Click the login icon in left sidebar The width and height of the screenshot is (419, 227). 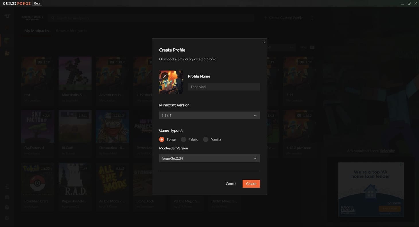click(x=7, y=187)
